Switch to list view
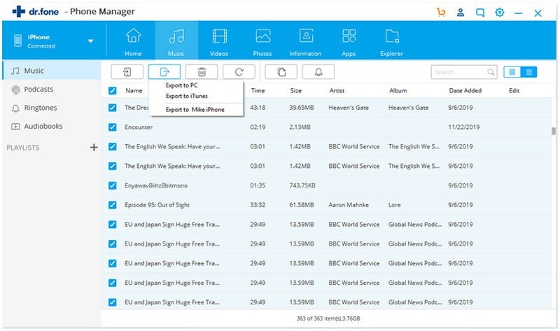This screenshot has width=560, height=331. tap(529, 72)
